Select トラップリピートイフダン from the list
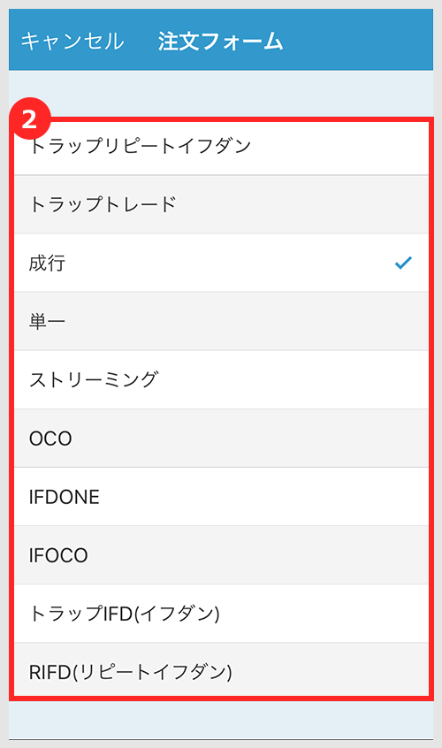This screenshot has width=442, height=748. coord(221,148)
